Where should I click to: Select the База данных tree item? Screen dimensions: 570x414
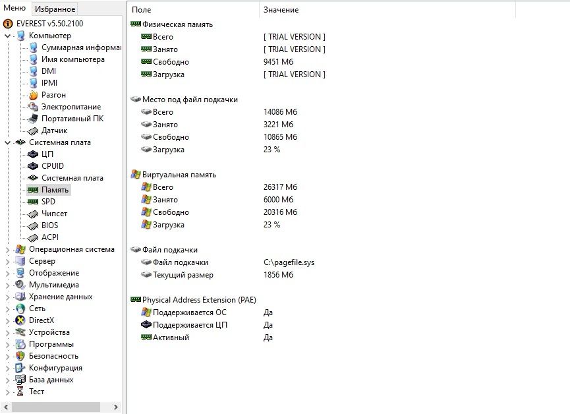click(x=51, y=380)
